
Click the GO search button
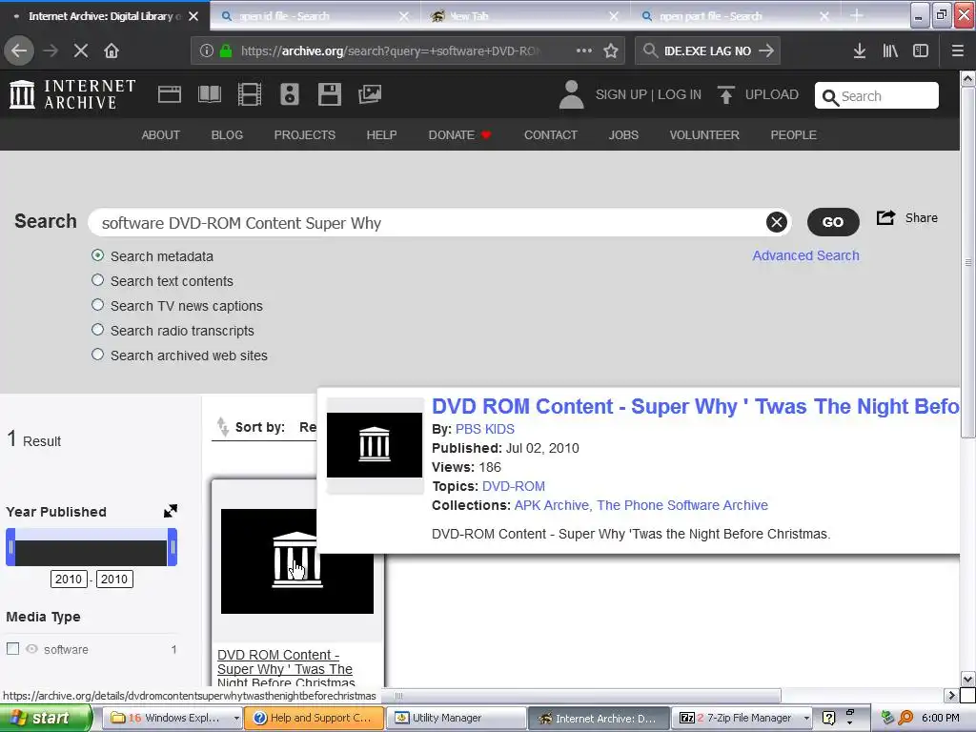tap(833, 222)
